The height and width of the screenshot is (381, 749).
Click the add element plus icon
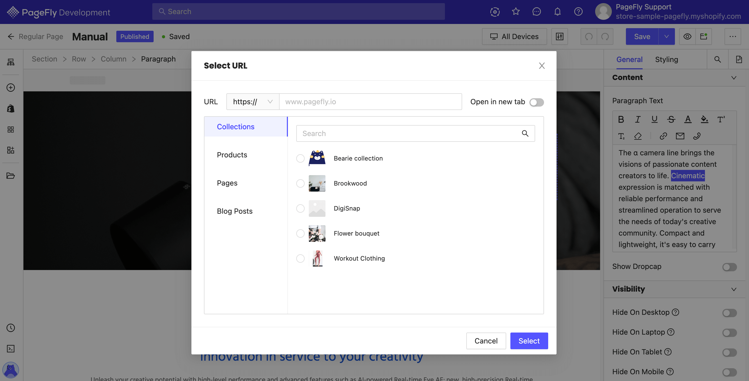(11, 88)
